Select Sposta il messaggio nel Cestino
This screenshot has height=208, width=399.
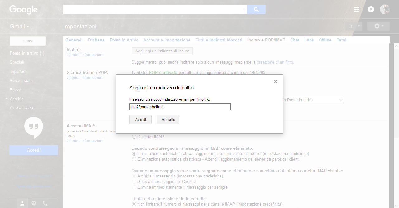(x=134, y=181)
